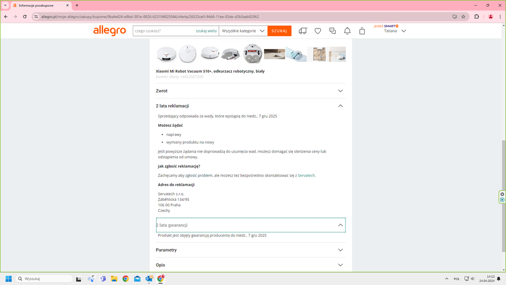Open Mail app from taskbar
This screenshot has height=285, width=506.
(137, 278)
